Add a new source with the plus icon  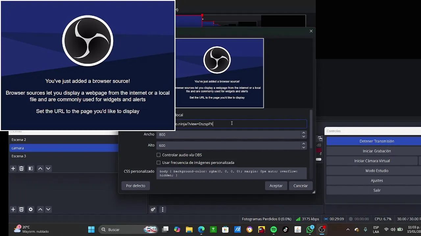point(13,209)
